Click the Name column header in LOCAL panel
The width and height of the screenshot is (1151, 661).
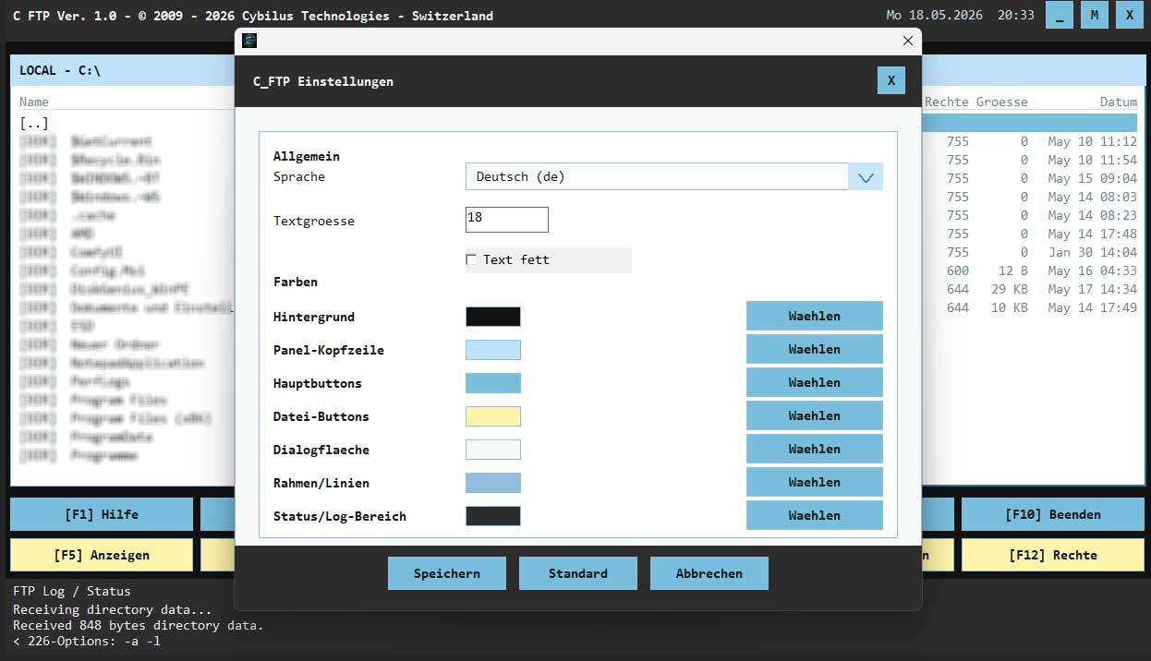(34, 102)
